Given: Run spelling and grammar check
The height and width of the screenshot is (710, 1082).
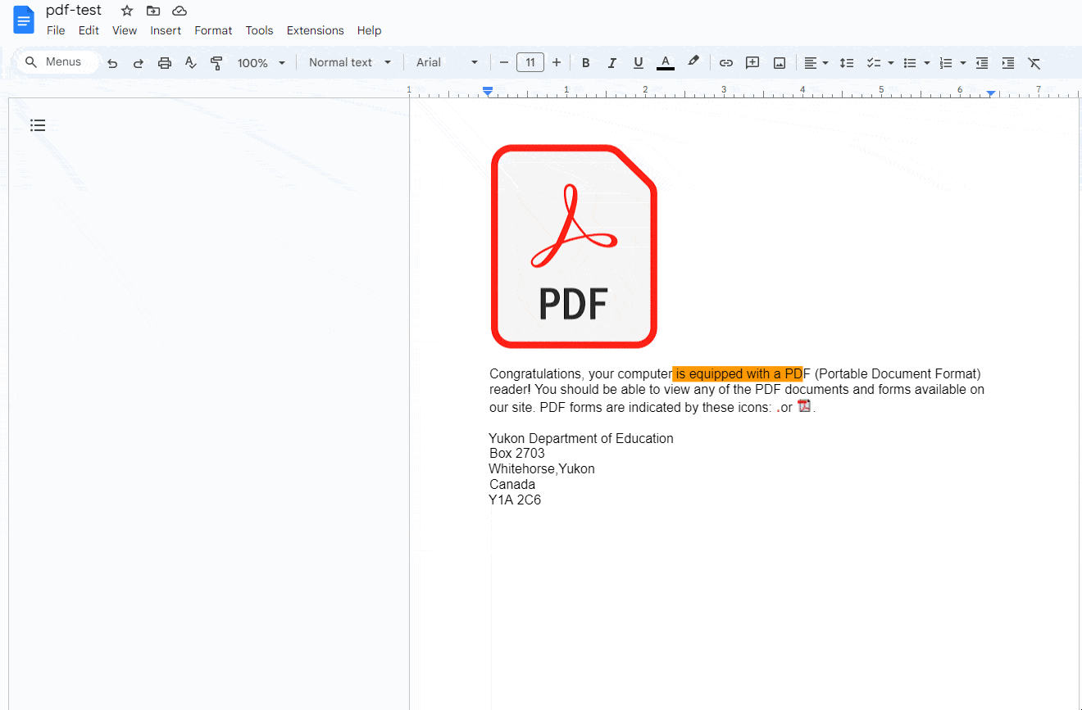Looking at the screenshot, I should click(x=191, y=63).
